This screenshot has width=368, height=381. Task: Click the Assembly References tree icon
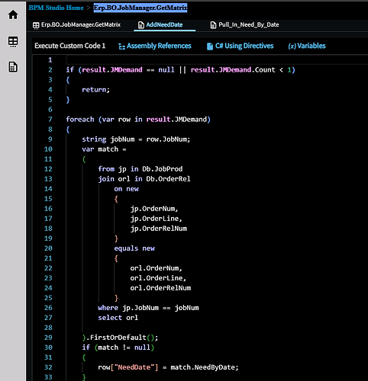point(121,46)
